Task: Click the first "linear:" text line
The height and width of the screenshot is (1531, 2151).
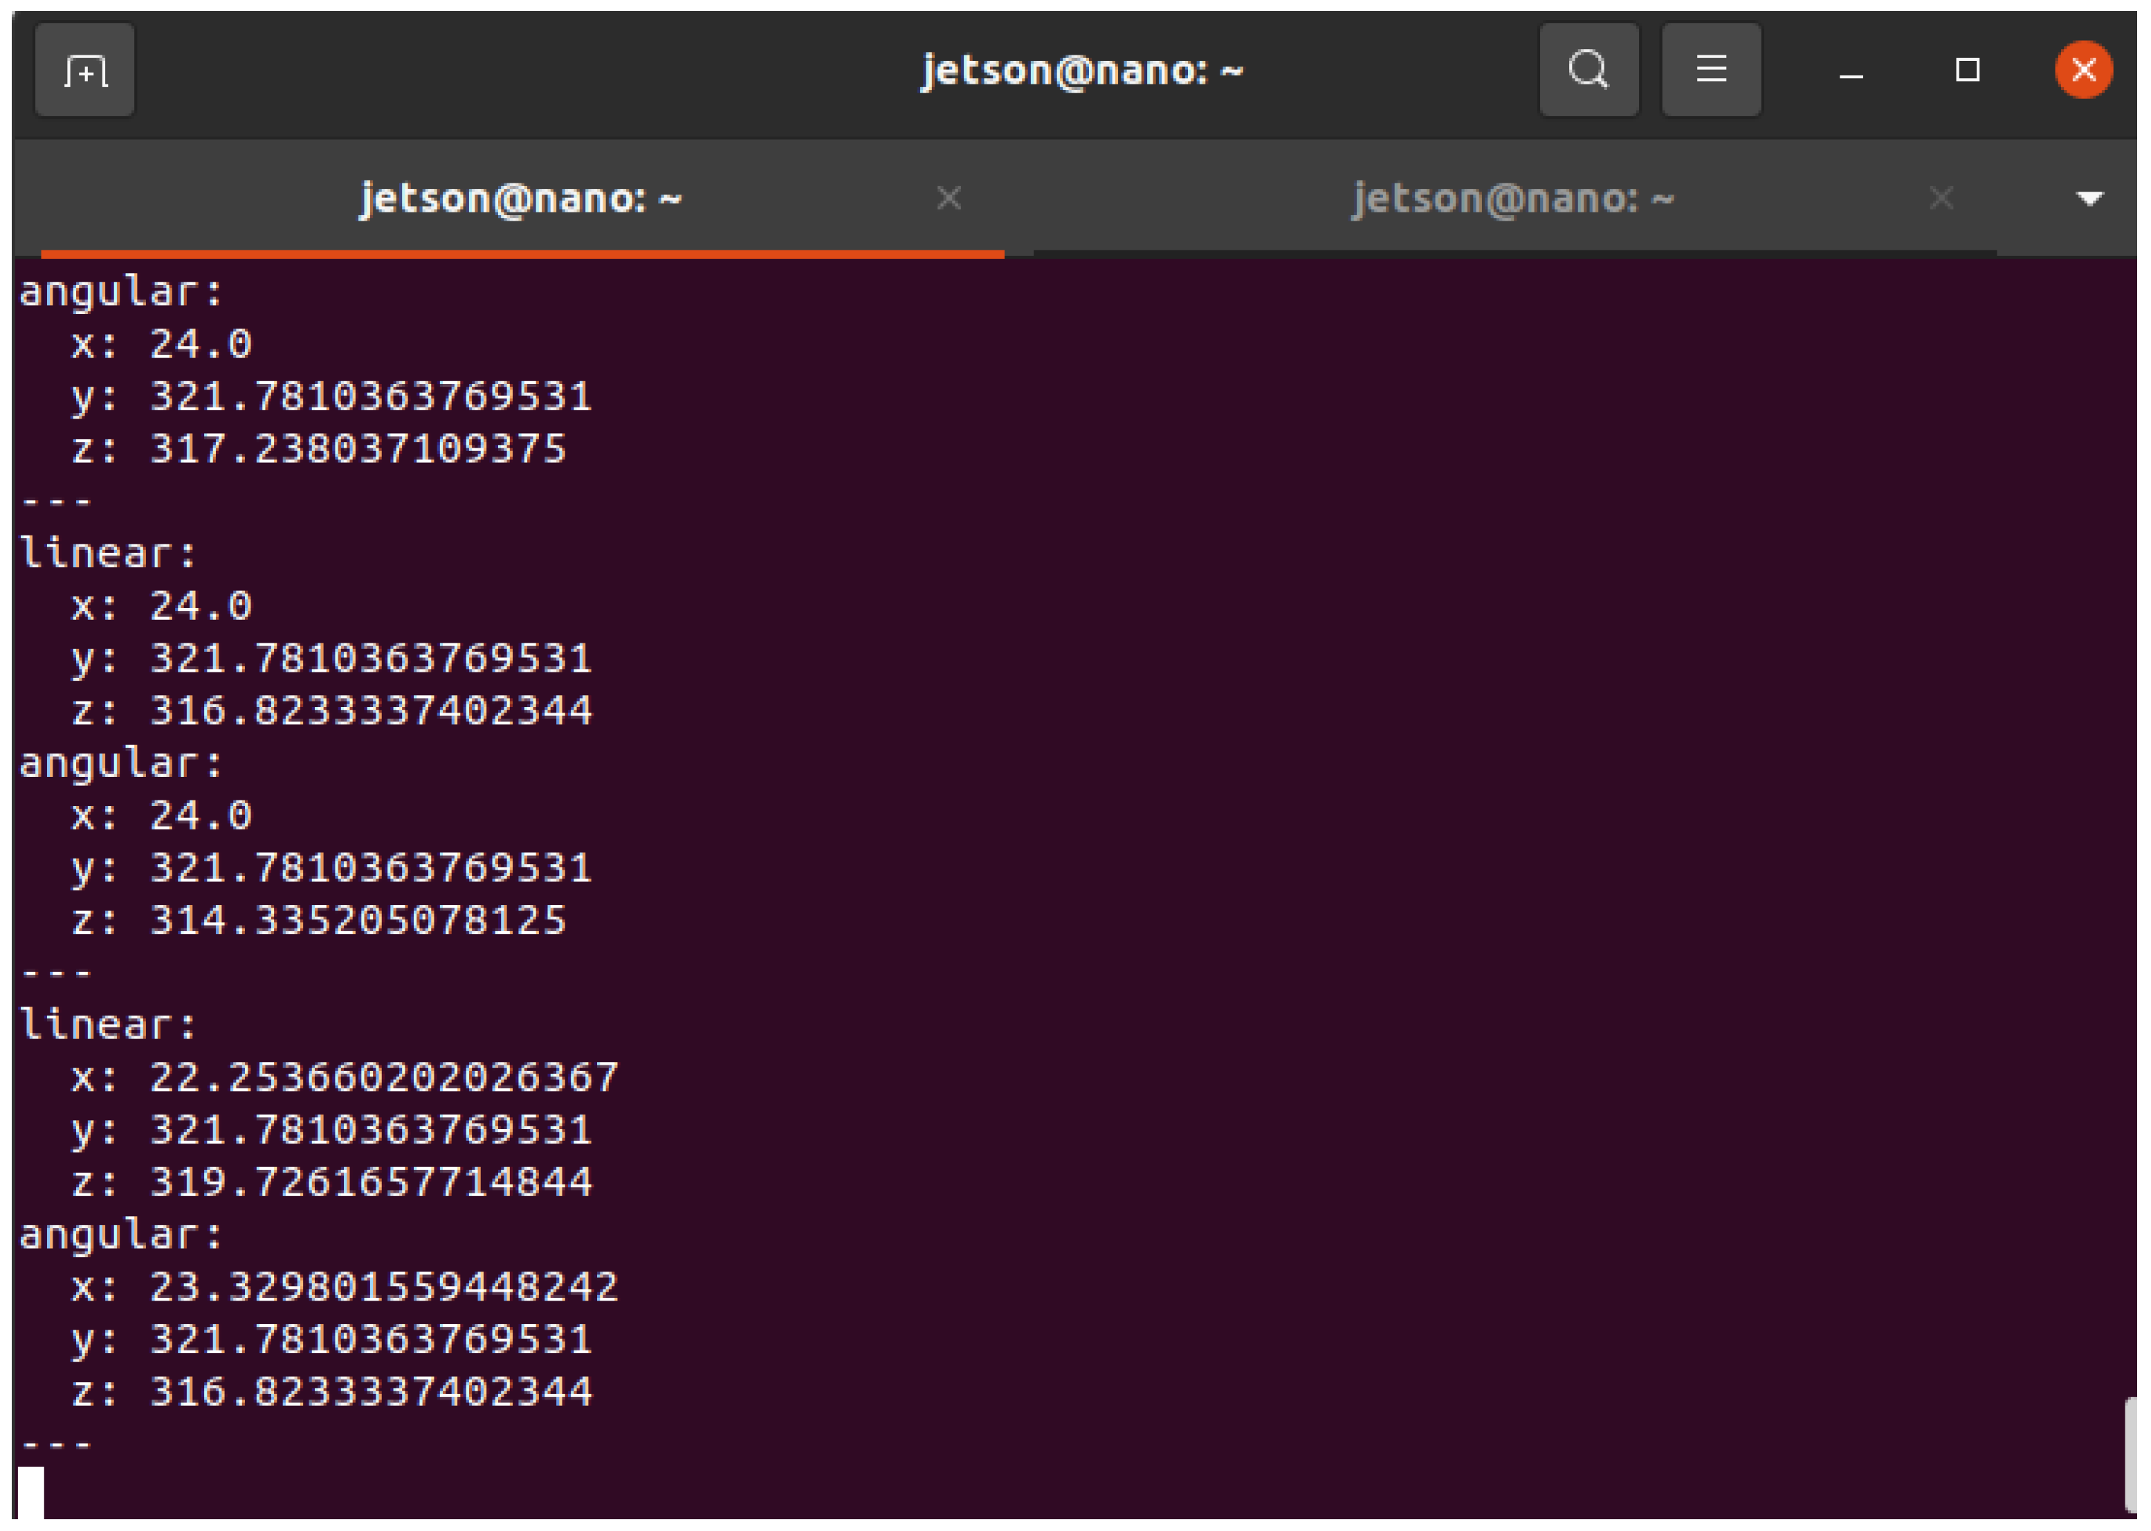Action: click(x=107, y=553)
